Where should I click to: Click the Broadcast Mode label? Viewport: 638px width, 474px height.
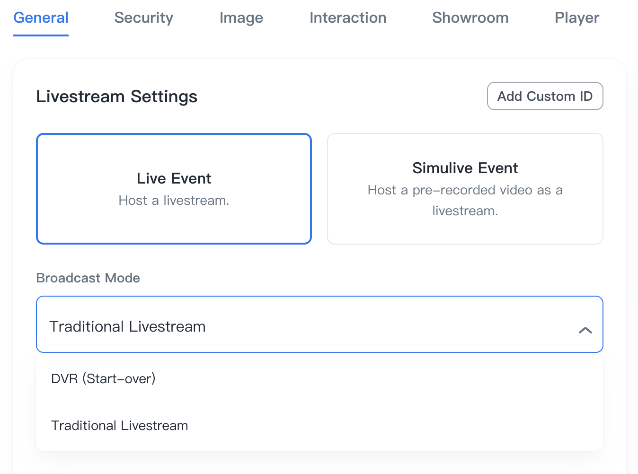click(88, 278)
